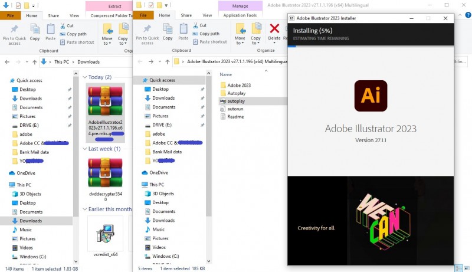Click the Illustrator installer progress bar
The image size is (472, 272).
[x=371, y=46]
